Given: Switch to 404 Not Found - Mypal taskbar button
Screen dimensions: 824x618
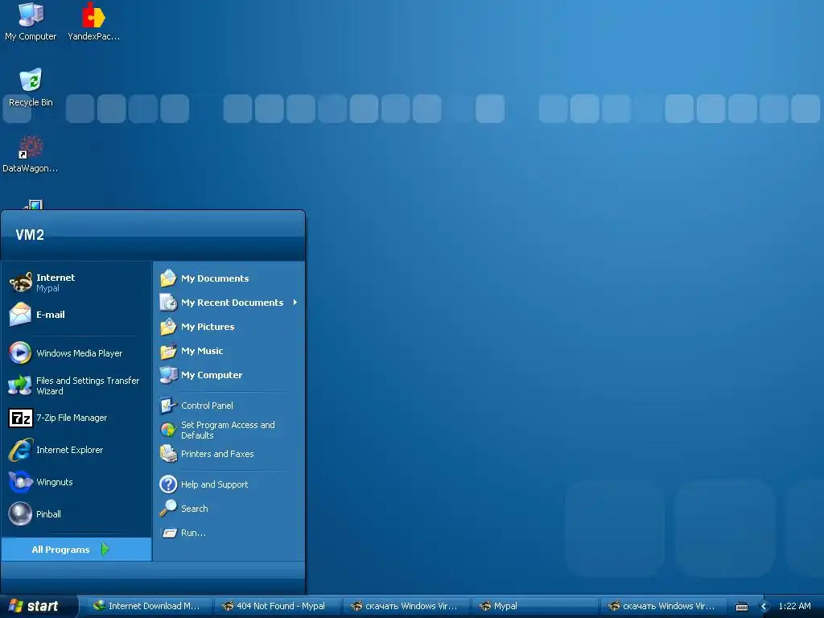Looking at the screenshot, I should coord(278,606).
